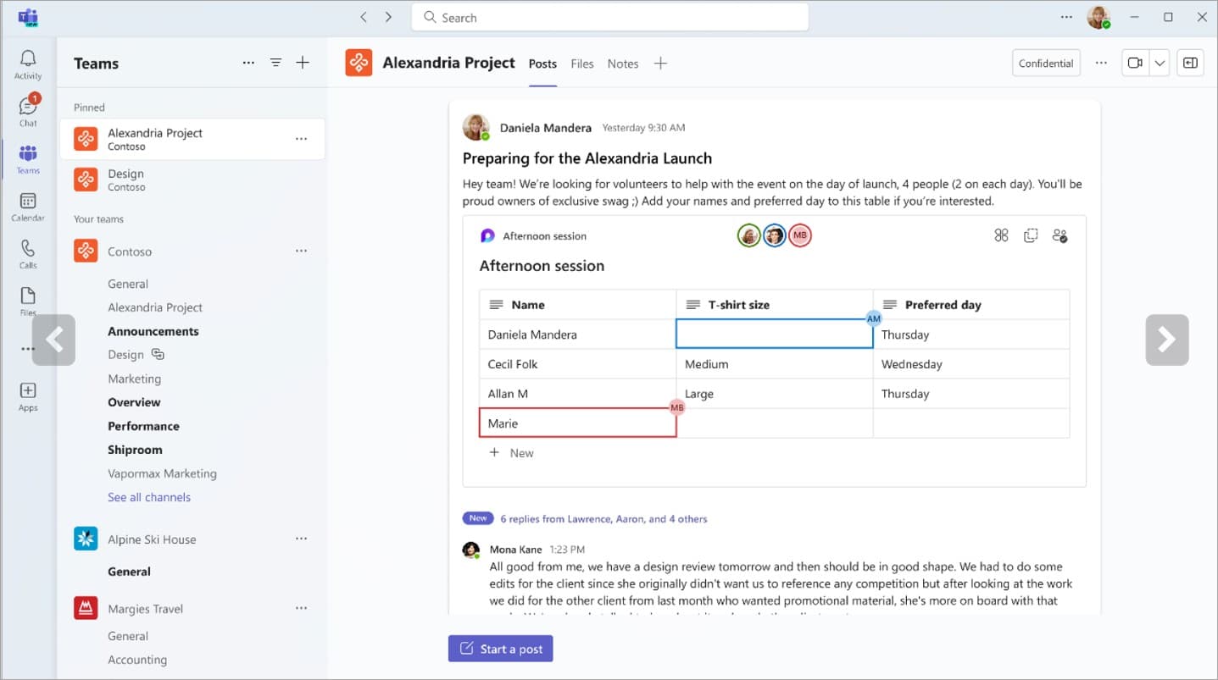1218x680 pixels.
Task: Open channel more options ellipsis near Confidential
Action: coord(1101,63)
